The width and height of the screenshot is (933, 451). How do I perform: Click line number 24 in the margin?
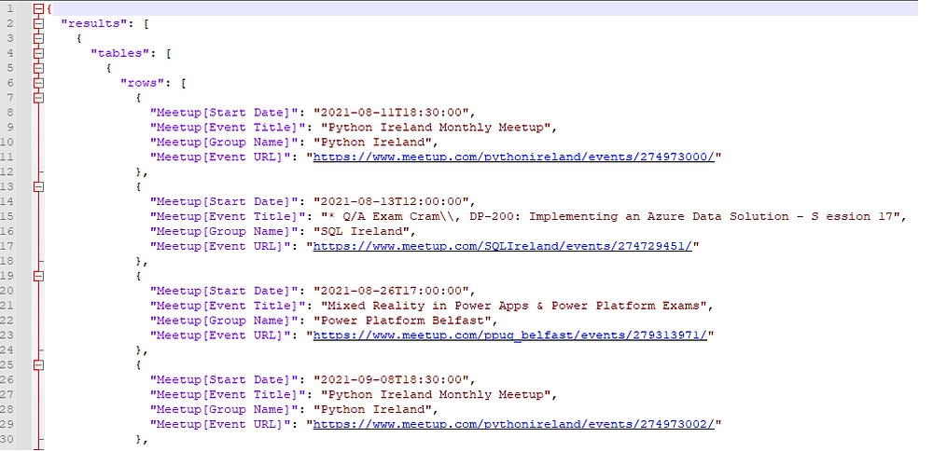click(x=7, y=350)
